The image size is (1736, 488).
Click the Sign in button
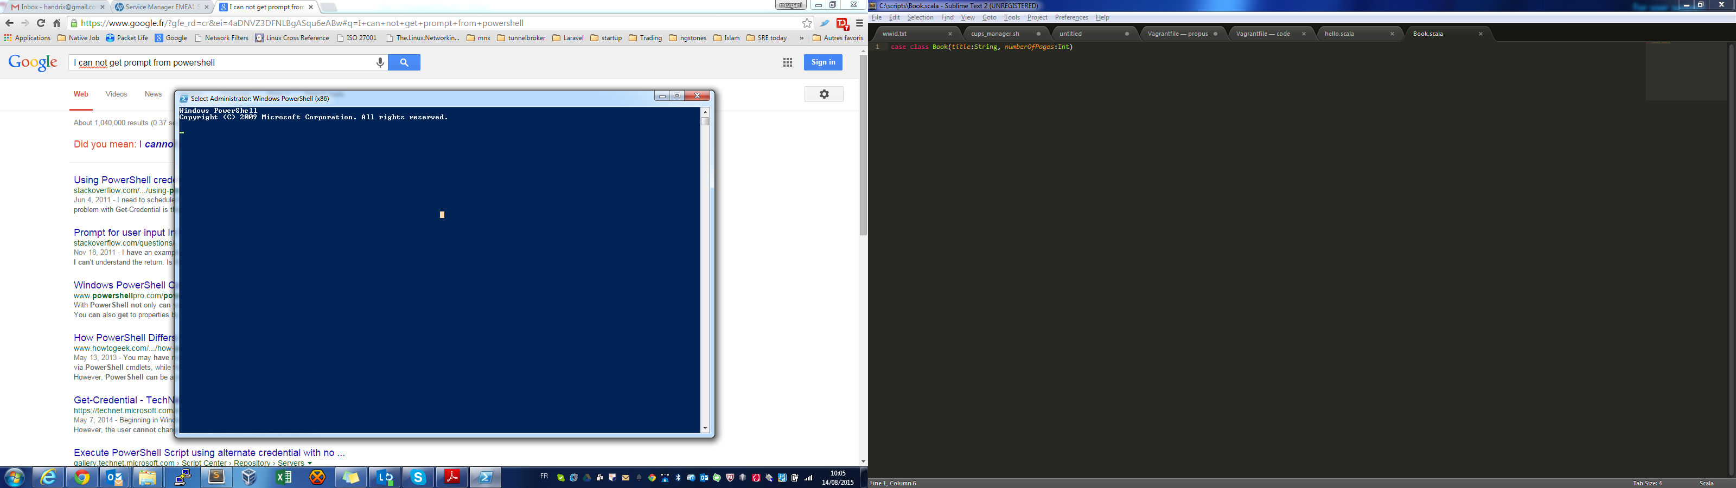pos(823,62)
